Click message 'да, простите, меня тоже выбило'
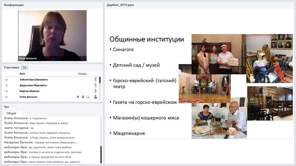The width and height of the screenshot is (296, 166). (x=50, y=147)
